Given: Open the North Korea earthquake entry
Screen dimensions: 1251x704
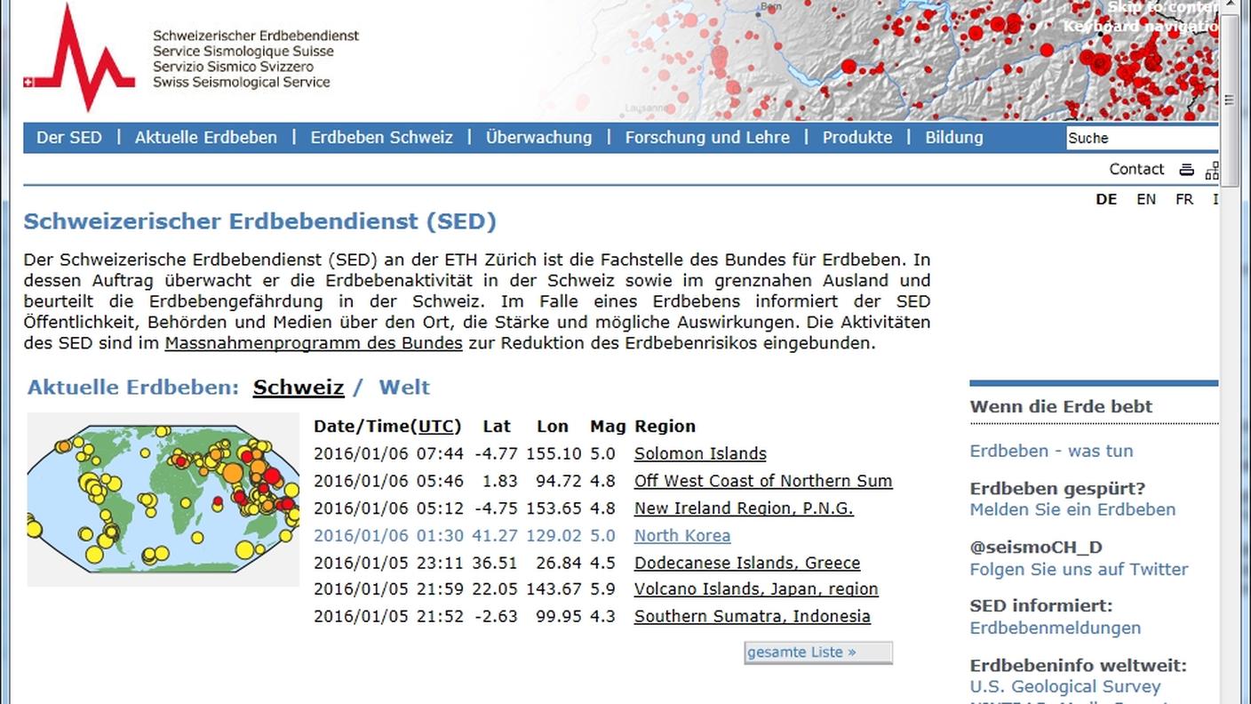Looking at the screenshot, I should click(682, 536).
